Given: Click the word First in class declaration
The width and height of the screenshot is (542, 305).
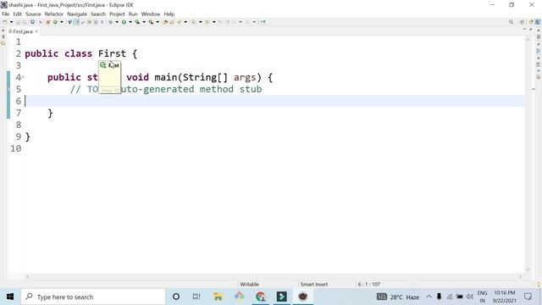Looking at the screenshot, I should coord(112,53).
